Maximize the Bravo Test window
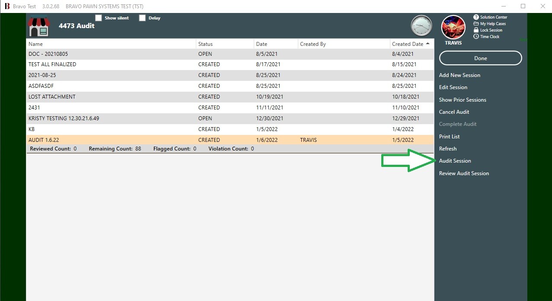This screenshot has width=552, height=301. 523,6
